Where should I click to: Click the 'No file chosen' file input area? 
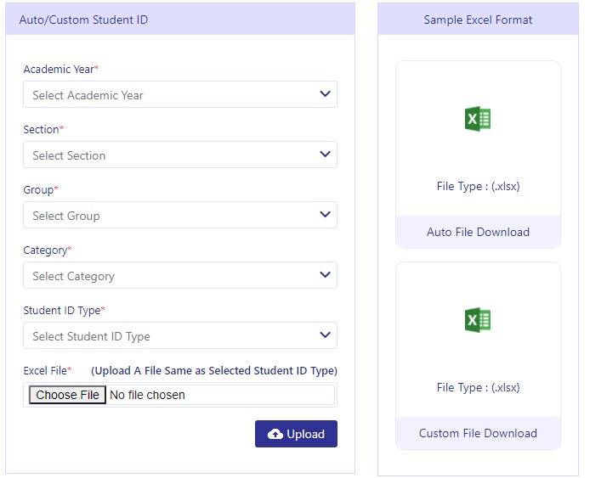tap(148, 395)
